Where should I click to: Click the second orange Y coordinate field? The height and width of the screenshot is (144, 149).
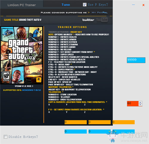pos(100,122)
